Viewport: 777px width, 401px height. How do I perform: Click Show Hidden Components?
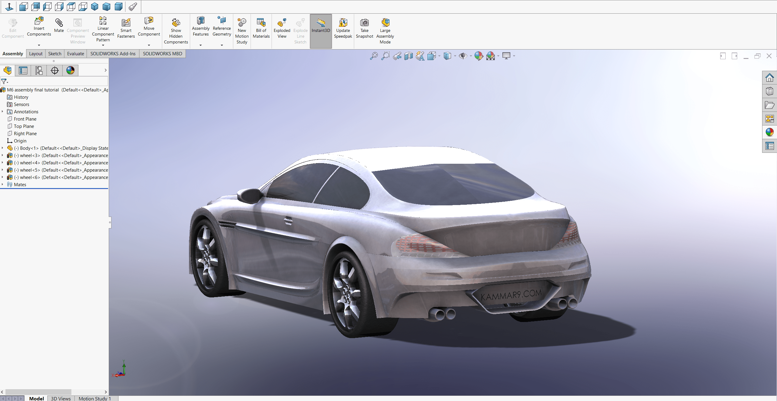(176, 31)
